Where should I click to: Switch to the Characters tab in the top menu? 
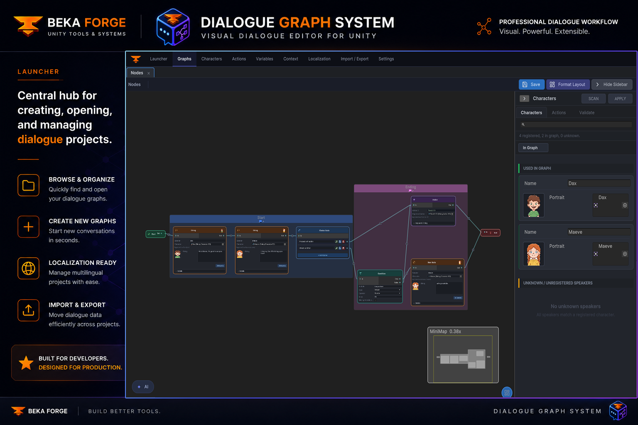point(211,59)
